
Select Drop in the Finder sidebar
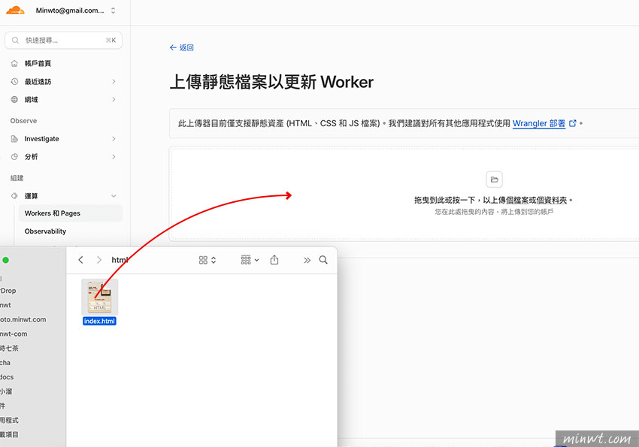[x=8, y=291]
